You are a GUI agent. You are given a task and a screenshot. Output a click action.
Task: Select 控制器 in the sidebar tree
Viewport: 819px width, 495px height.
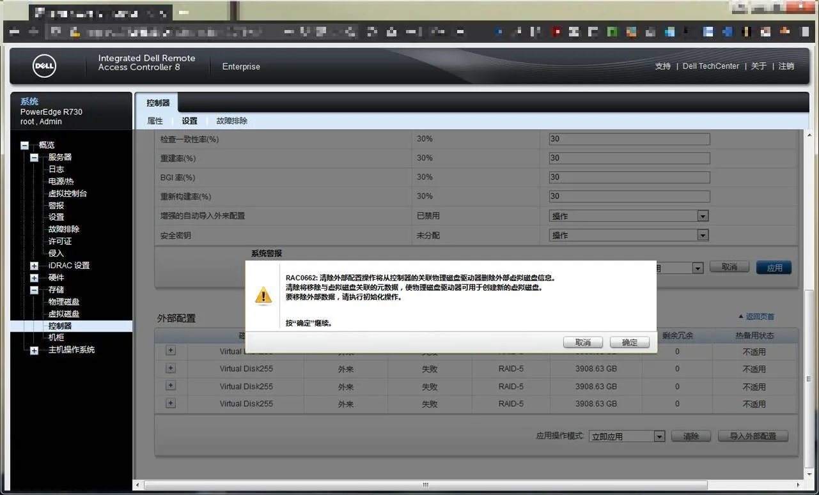click(60, 326)
